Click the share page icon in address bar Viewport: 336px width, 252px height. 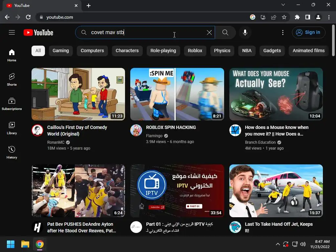[x=274, y=17]
